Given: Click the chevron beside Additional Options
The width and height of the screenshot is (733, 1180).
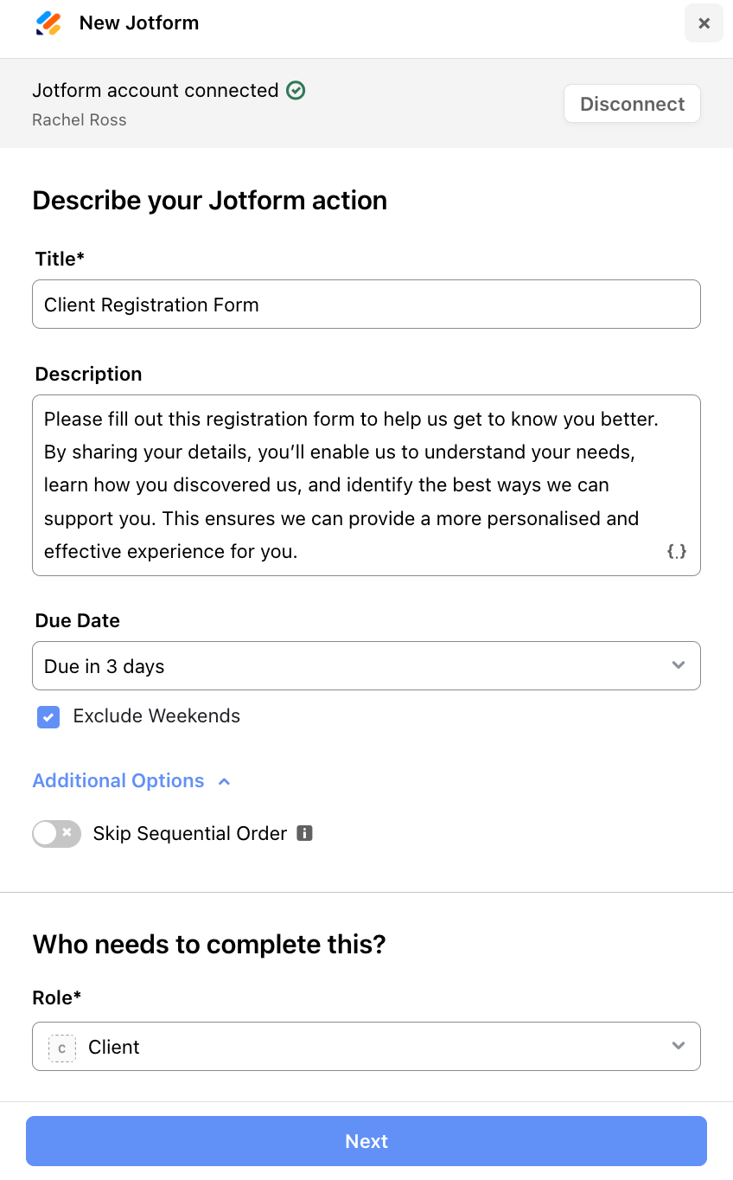Looking at the screenshot, I should 225,781.
